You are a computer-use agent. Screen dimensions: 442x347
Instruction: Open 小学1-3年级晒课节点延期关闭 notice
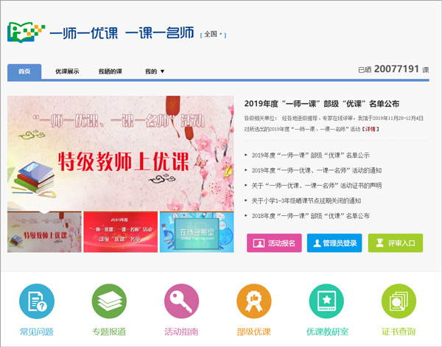306,201
